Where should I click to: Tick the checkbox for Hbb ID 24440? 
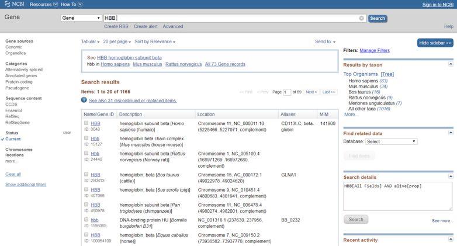coord(86,153)
